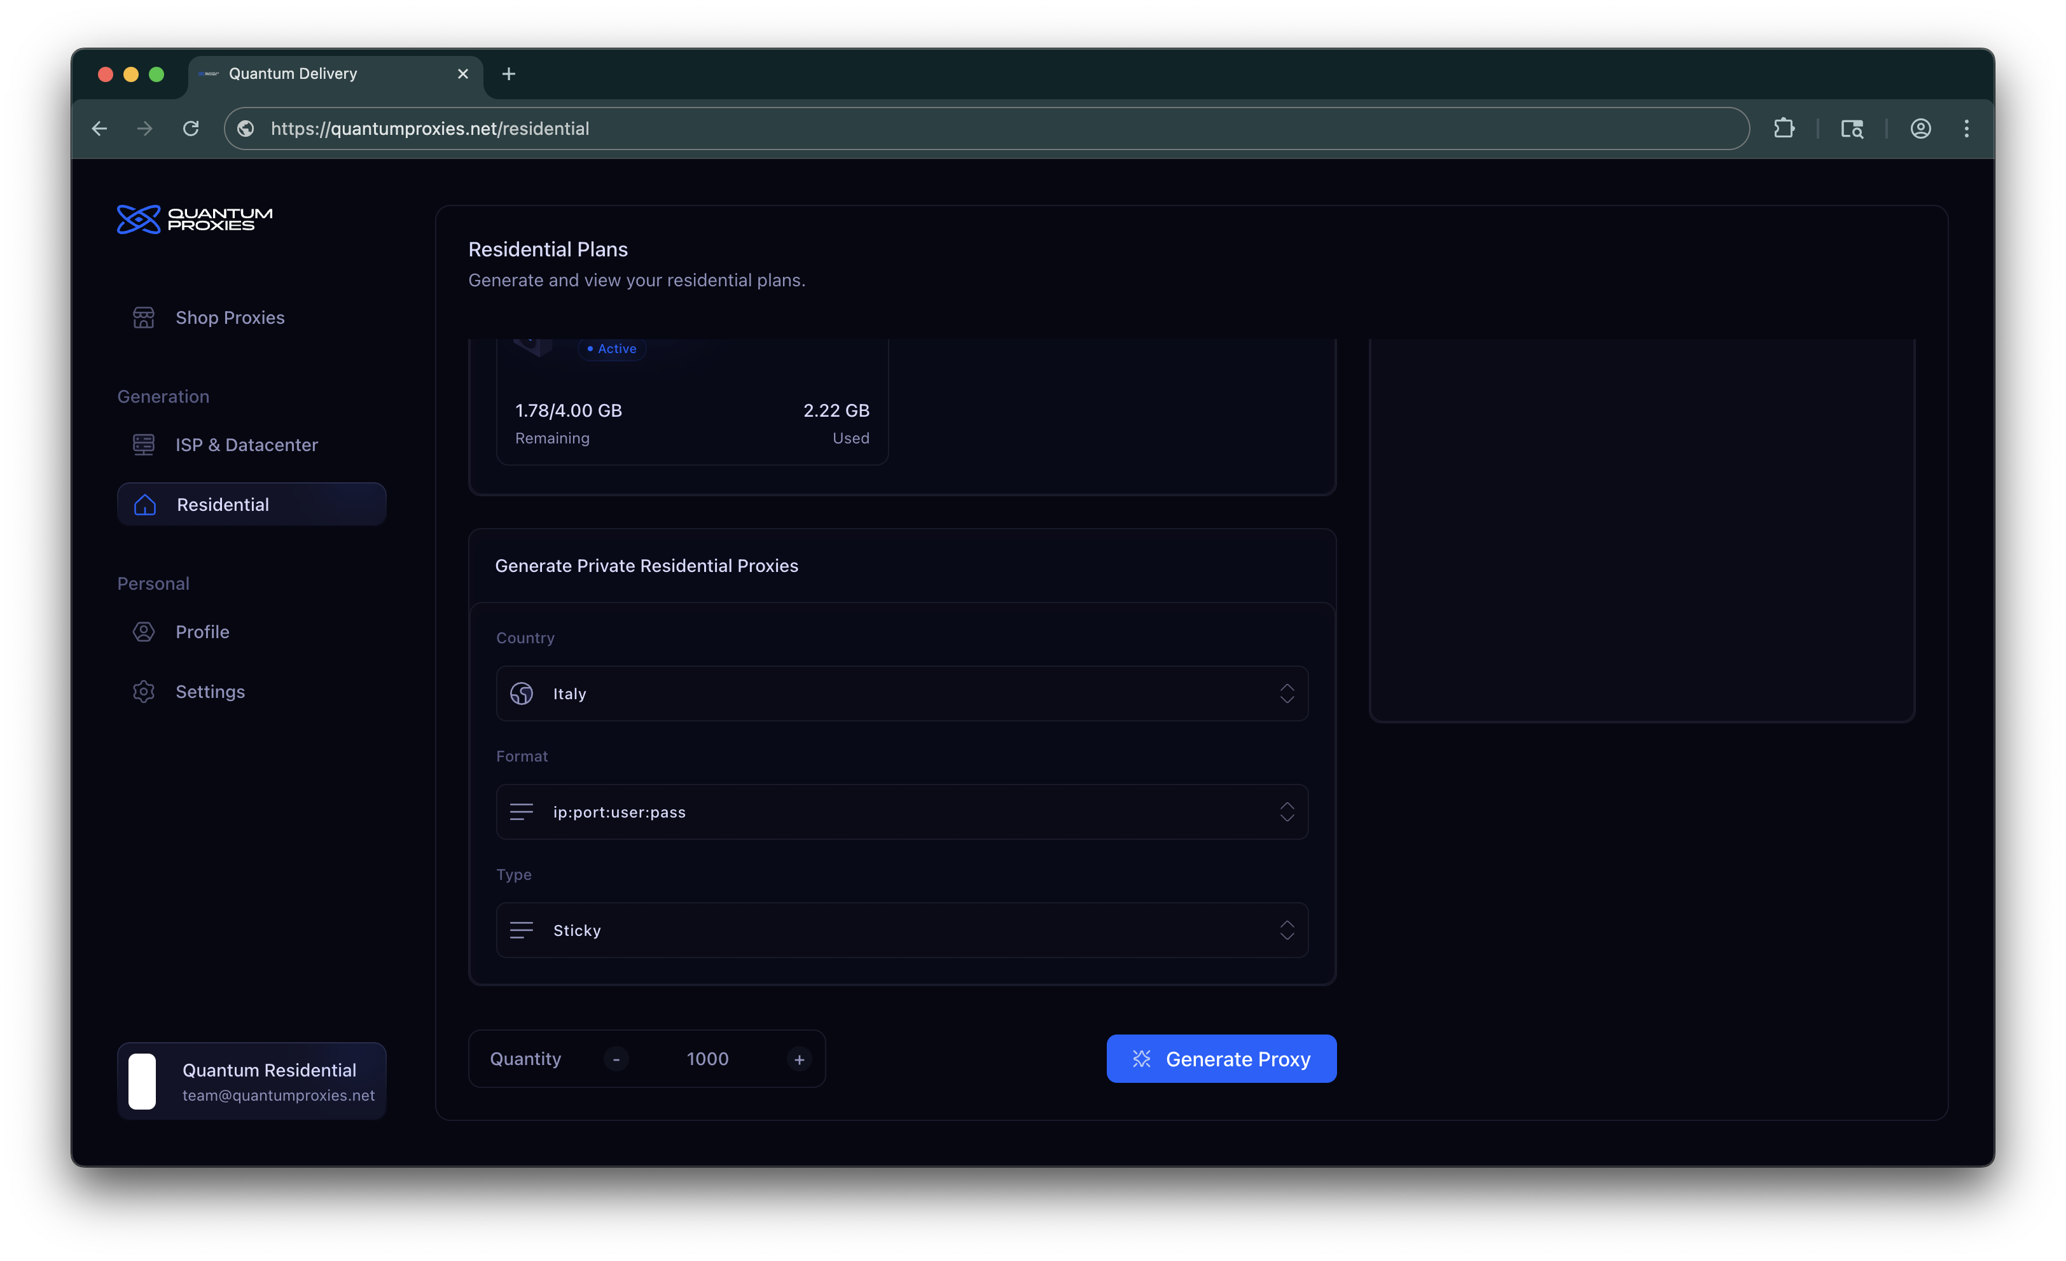Click the browser profile avatar icon
The height and width of the screenshot is (1261, 2066).
tap(1920, 129)
